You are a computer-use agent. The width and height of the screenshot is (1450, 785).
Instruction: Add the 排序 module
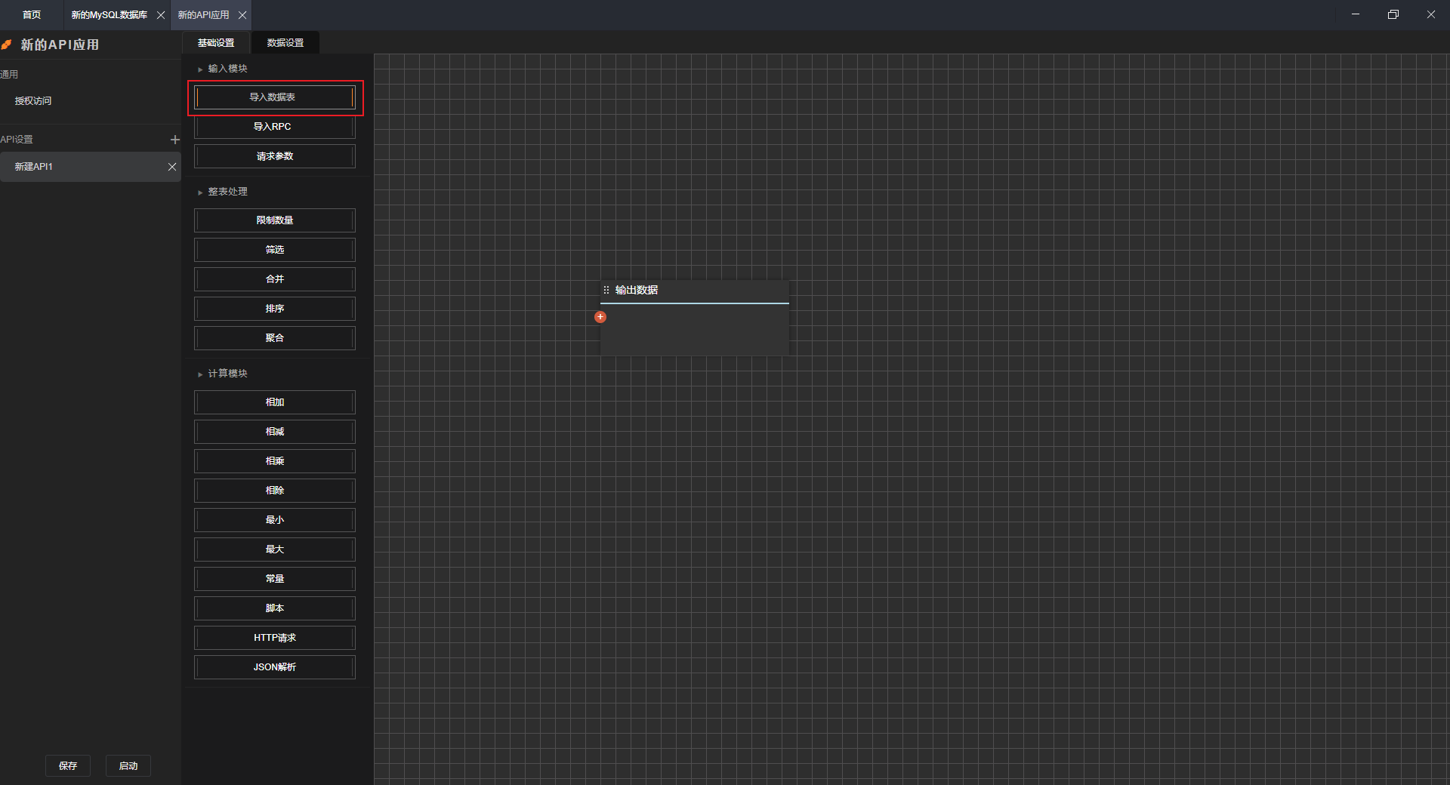275,309
